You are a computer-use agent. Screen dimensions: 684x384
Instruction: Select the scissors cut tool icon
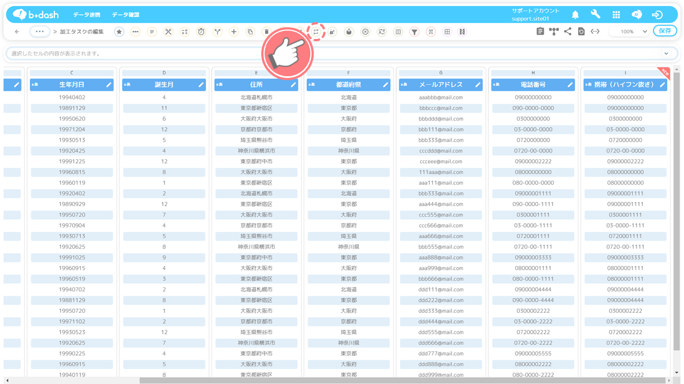(168, 32)
